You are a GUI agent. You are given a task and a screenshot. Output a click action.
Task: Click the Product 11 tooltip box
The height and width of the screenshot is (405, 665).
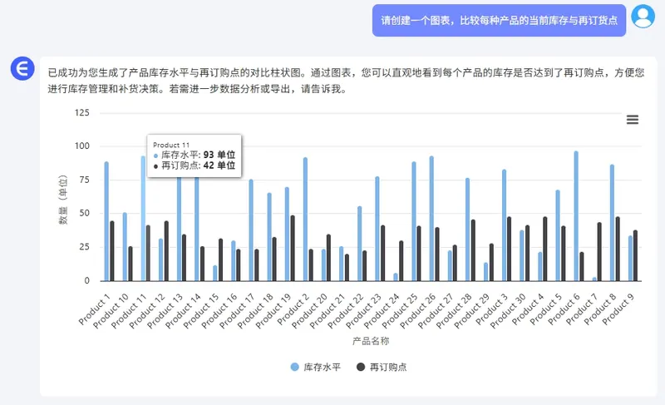[x=194, y=156]
